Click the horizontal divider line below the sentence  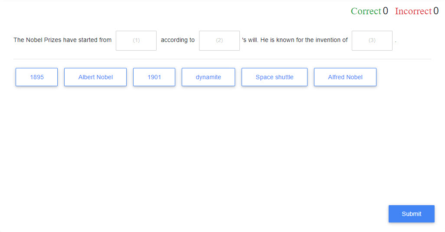[x=222, y=59]
